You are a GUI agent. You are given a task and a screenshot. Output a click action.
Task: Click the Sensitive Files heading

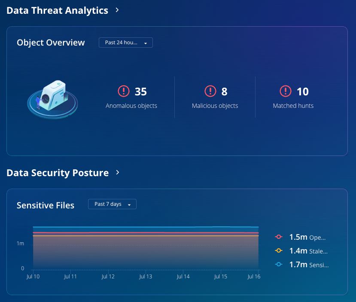pos(46,205)
